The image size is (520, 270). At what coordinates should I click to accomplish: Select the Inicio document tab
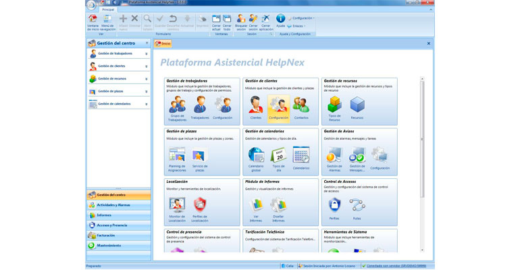click(163, 43)
